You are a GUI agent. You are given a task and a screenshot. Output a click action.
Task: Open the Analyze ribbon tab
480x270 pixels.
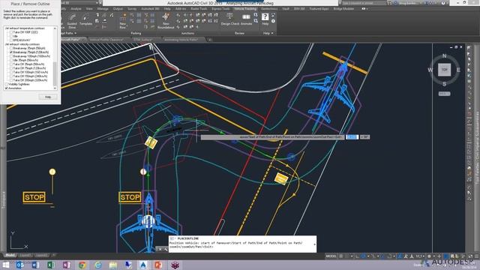76,9
